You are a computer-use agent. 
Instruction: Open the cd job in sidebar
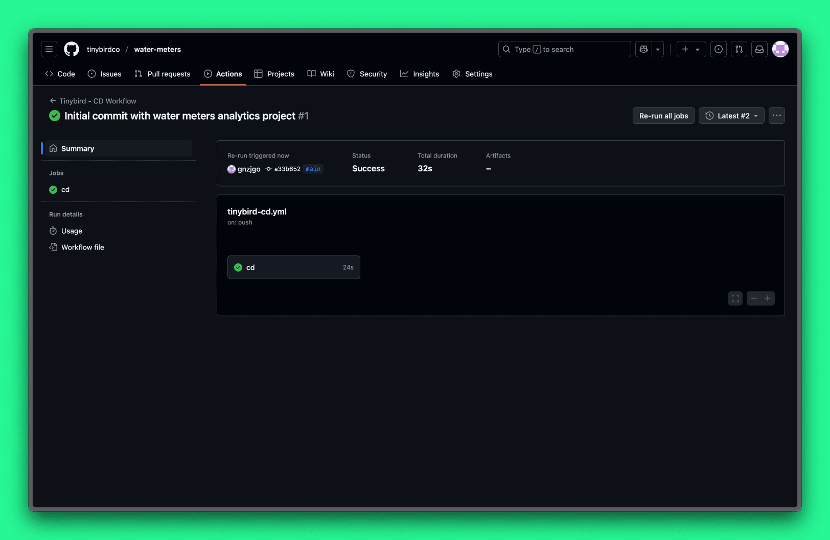tap(65, 190)
